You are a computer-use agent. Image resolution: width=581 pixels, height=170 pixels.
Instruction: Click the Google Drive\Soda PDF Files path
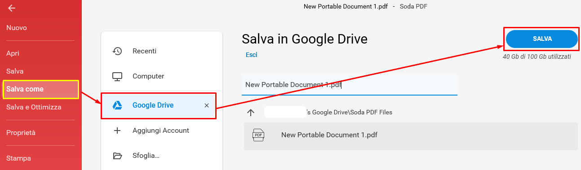click(349, 112)
